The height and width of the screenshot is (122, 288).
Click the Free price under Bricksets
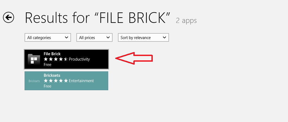point(48,86)
